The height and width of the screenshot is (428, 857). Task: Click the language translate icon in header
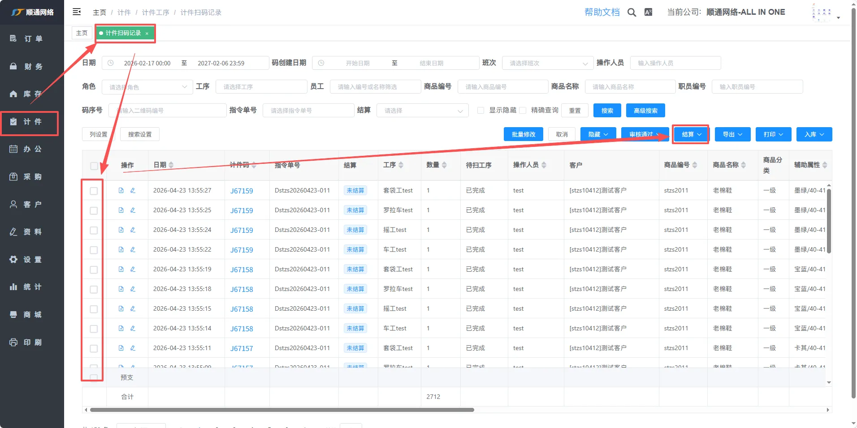pos(648,13)
